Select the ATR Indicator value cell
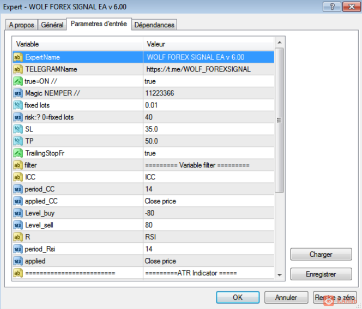This screenshot has width=362, height=309. pos(209,273)
